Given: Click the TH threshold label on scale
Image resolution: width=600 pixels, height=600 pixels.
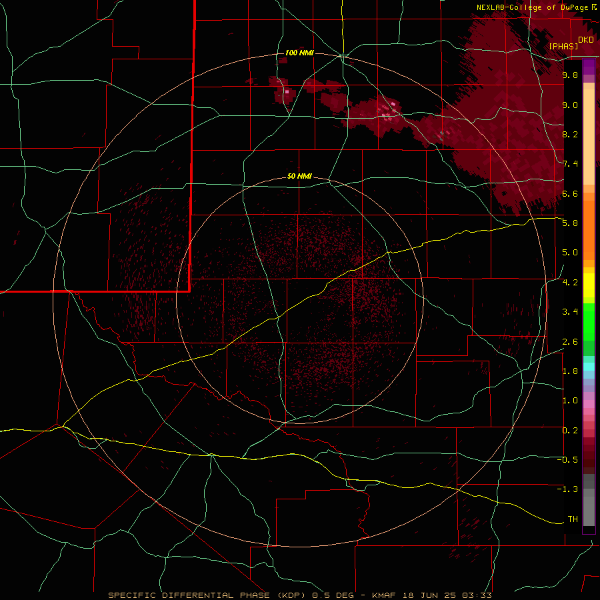Looking at the screenshot, I should pos(573,519).
